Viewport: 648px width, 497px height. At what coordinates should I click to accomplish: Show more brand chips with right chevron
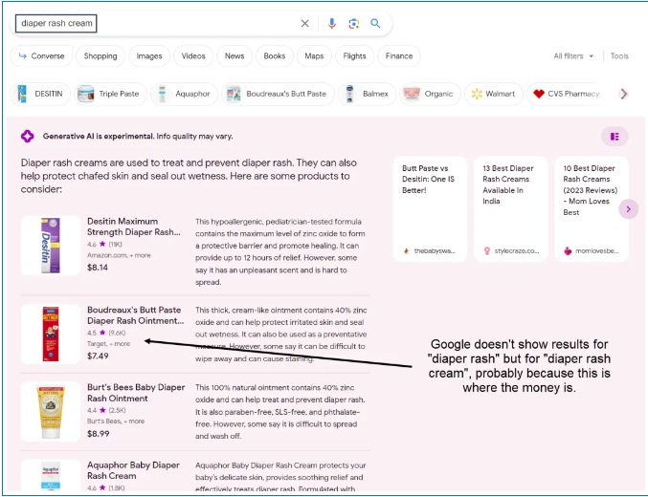coord(624,94)
